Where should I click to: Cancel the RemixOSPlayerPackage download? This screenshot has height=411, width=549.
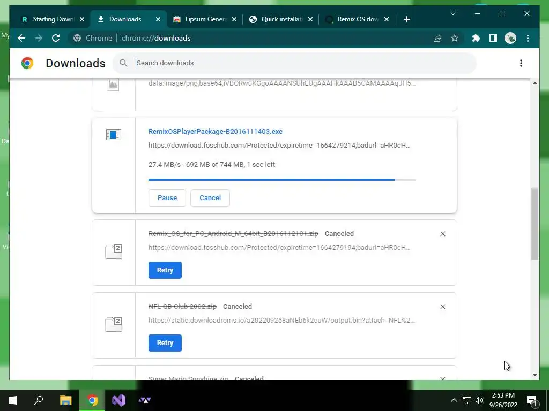[x=210, y=198]
